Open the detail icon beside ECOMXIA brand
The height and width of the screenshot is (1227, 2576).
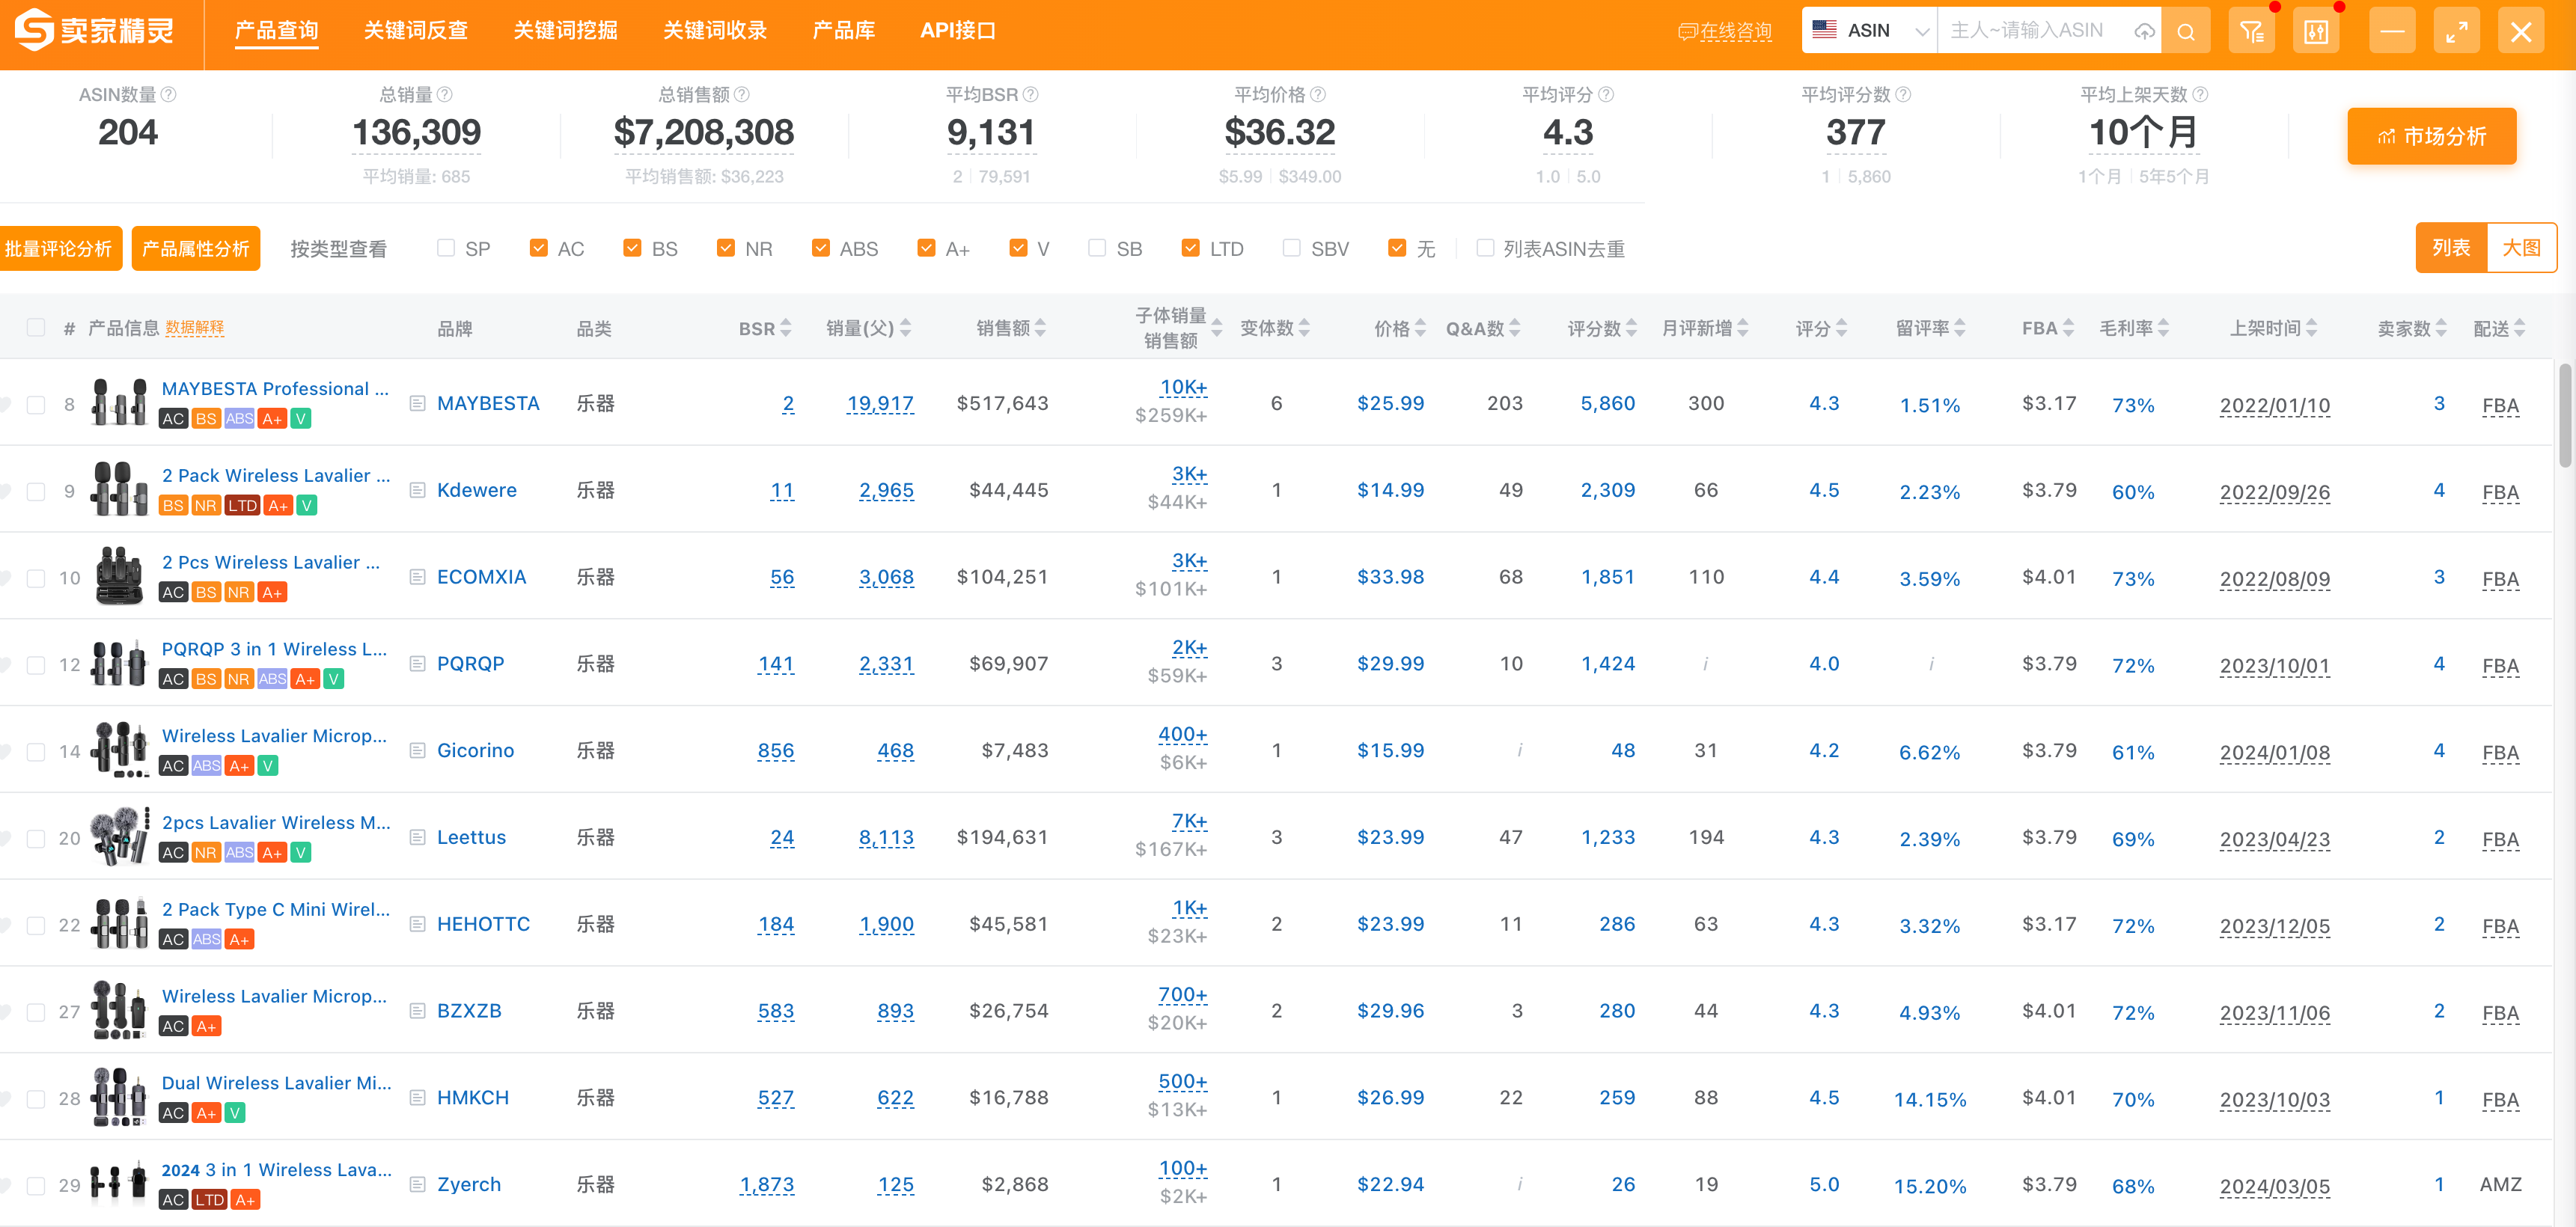[x=418, y=577]
